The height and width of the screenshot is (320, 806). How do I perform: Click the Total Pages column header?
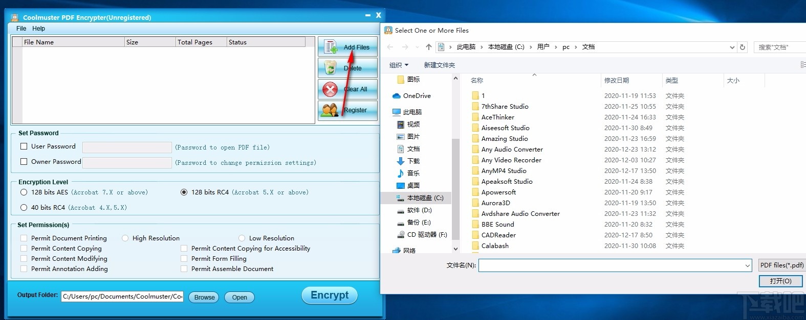coord(201,42)
